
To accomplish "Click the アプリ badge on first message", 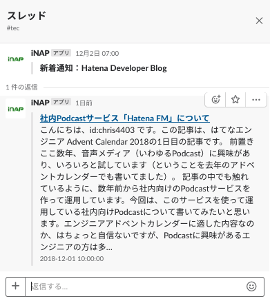I will pyautogui.click(x=61, y=53).
